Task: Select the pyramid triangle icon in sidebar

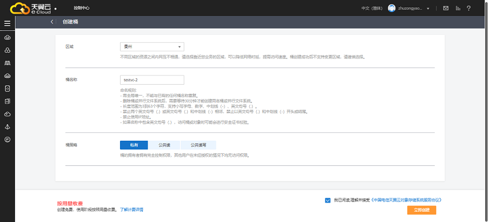Action: pos(7,127)
